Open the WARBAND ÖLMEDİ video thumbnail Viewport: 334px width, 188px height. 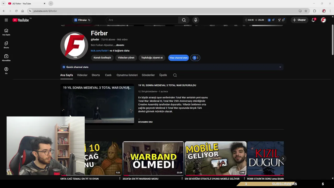point(153,158)
